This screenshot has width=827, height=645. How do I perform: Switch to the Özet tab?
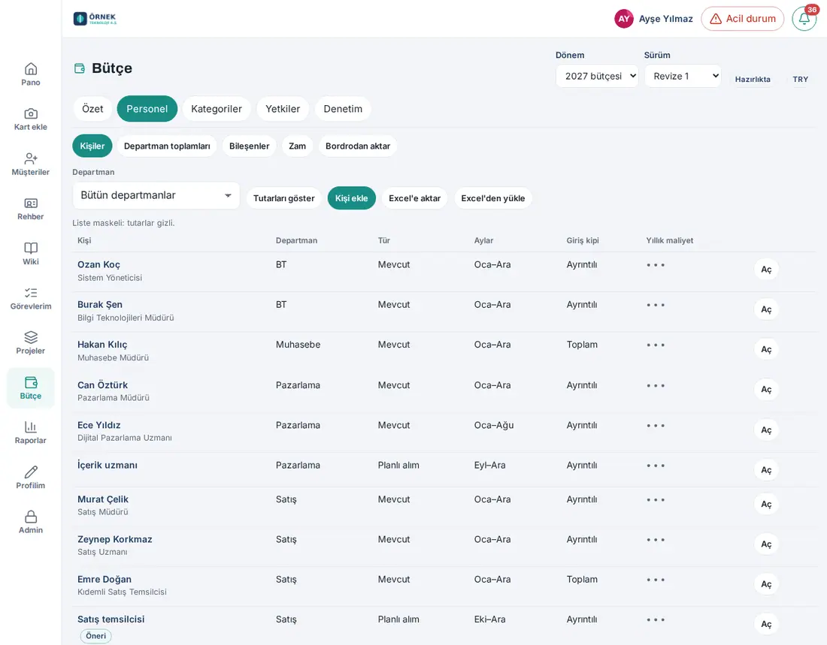pyautogui.click(x=92, y=109)
